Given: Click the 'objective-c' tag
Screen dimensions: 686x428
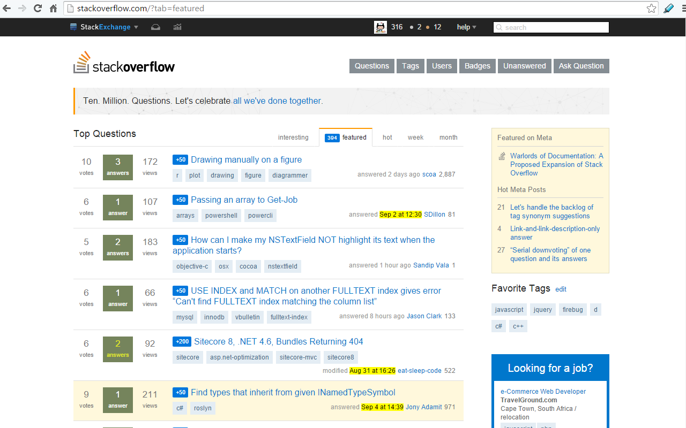Looking at the screenshot, I should [x=192, y=266].
